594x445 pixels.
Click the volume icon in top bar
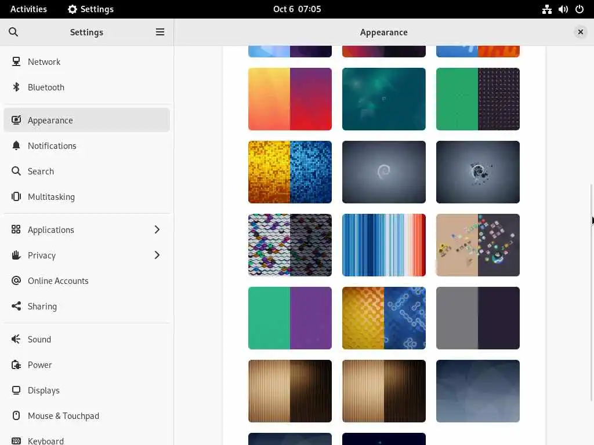pyautogui.click(x=563, y=9)
